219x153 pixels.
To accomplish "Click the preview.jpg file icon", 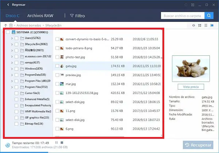I will 62,75.
